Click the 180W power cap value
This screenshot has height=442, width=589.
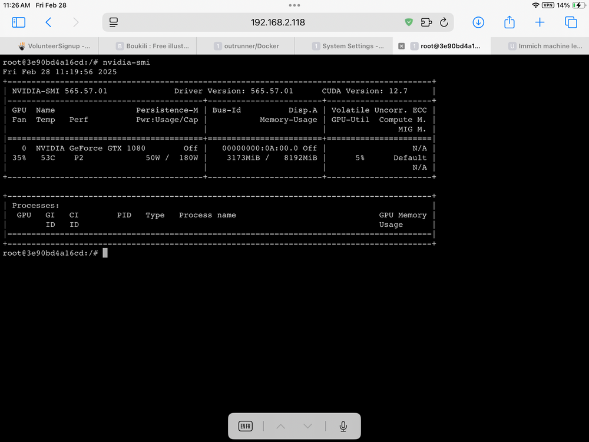click(188, 158)
